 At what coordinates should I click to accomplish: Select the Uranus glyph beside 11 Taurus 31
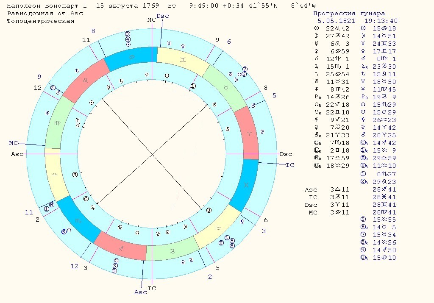point(317,82)
